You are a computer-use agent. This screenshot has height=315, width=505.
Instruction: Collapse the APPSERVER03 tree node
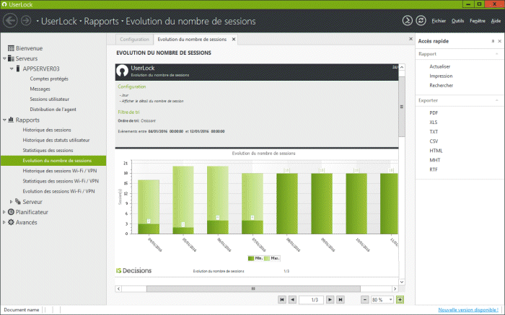[12, 69]
